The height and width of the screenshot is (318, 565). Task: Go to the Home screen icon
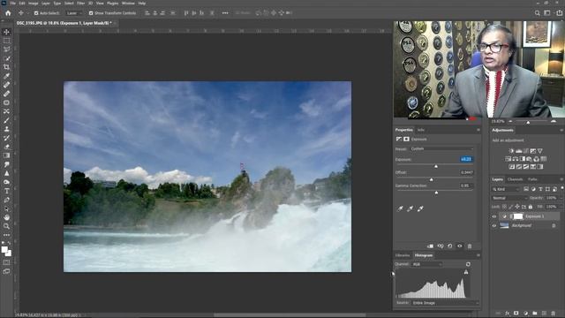(8, 13)
